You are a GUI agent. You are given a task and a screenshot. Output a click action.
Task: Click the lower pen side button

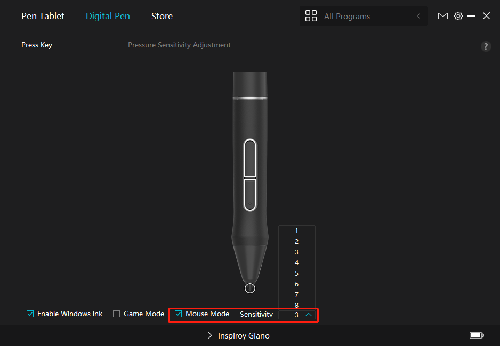(250, 194)
